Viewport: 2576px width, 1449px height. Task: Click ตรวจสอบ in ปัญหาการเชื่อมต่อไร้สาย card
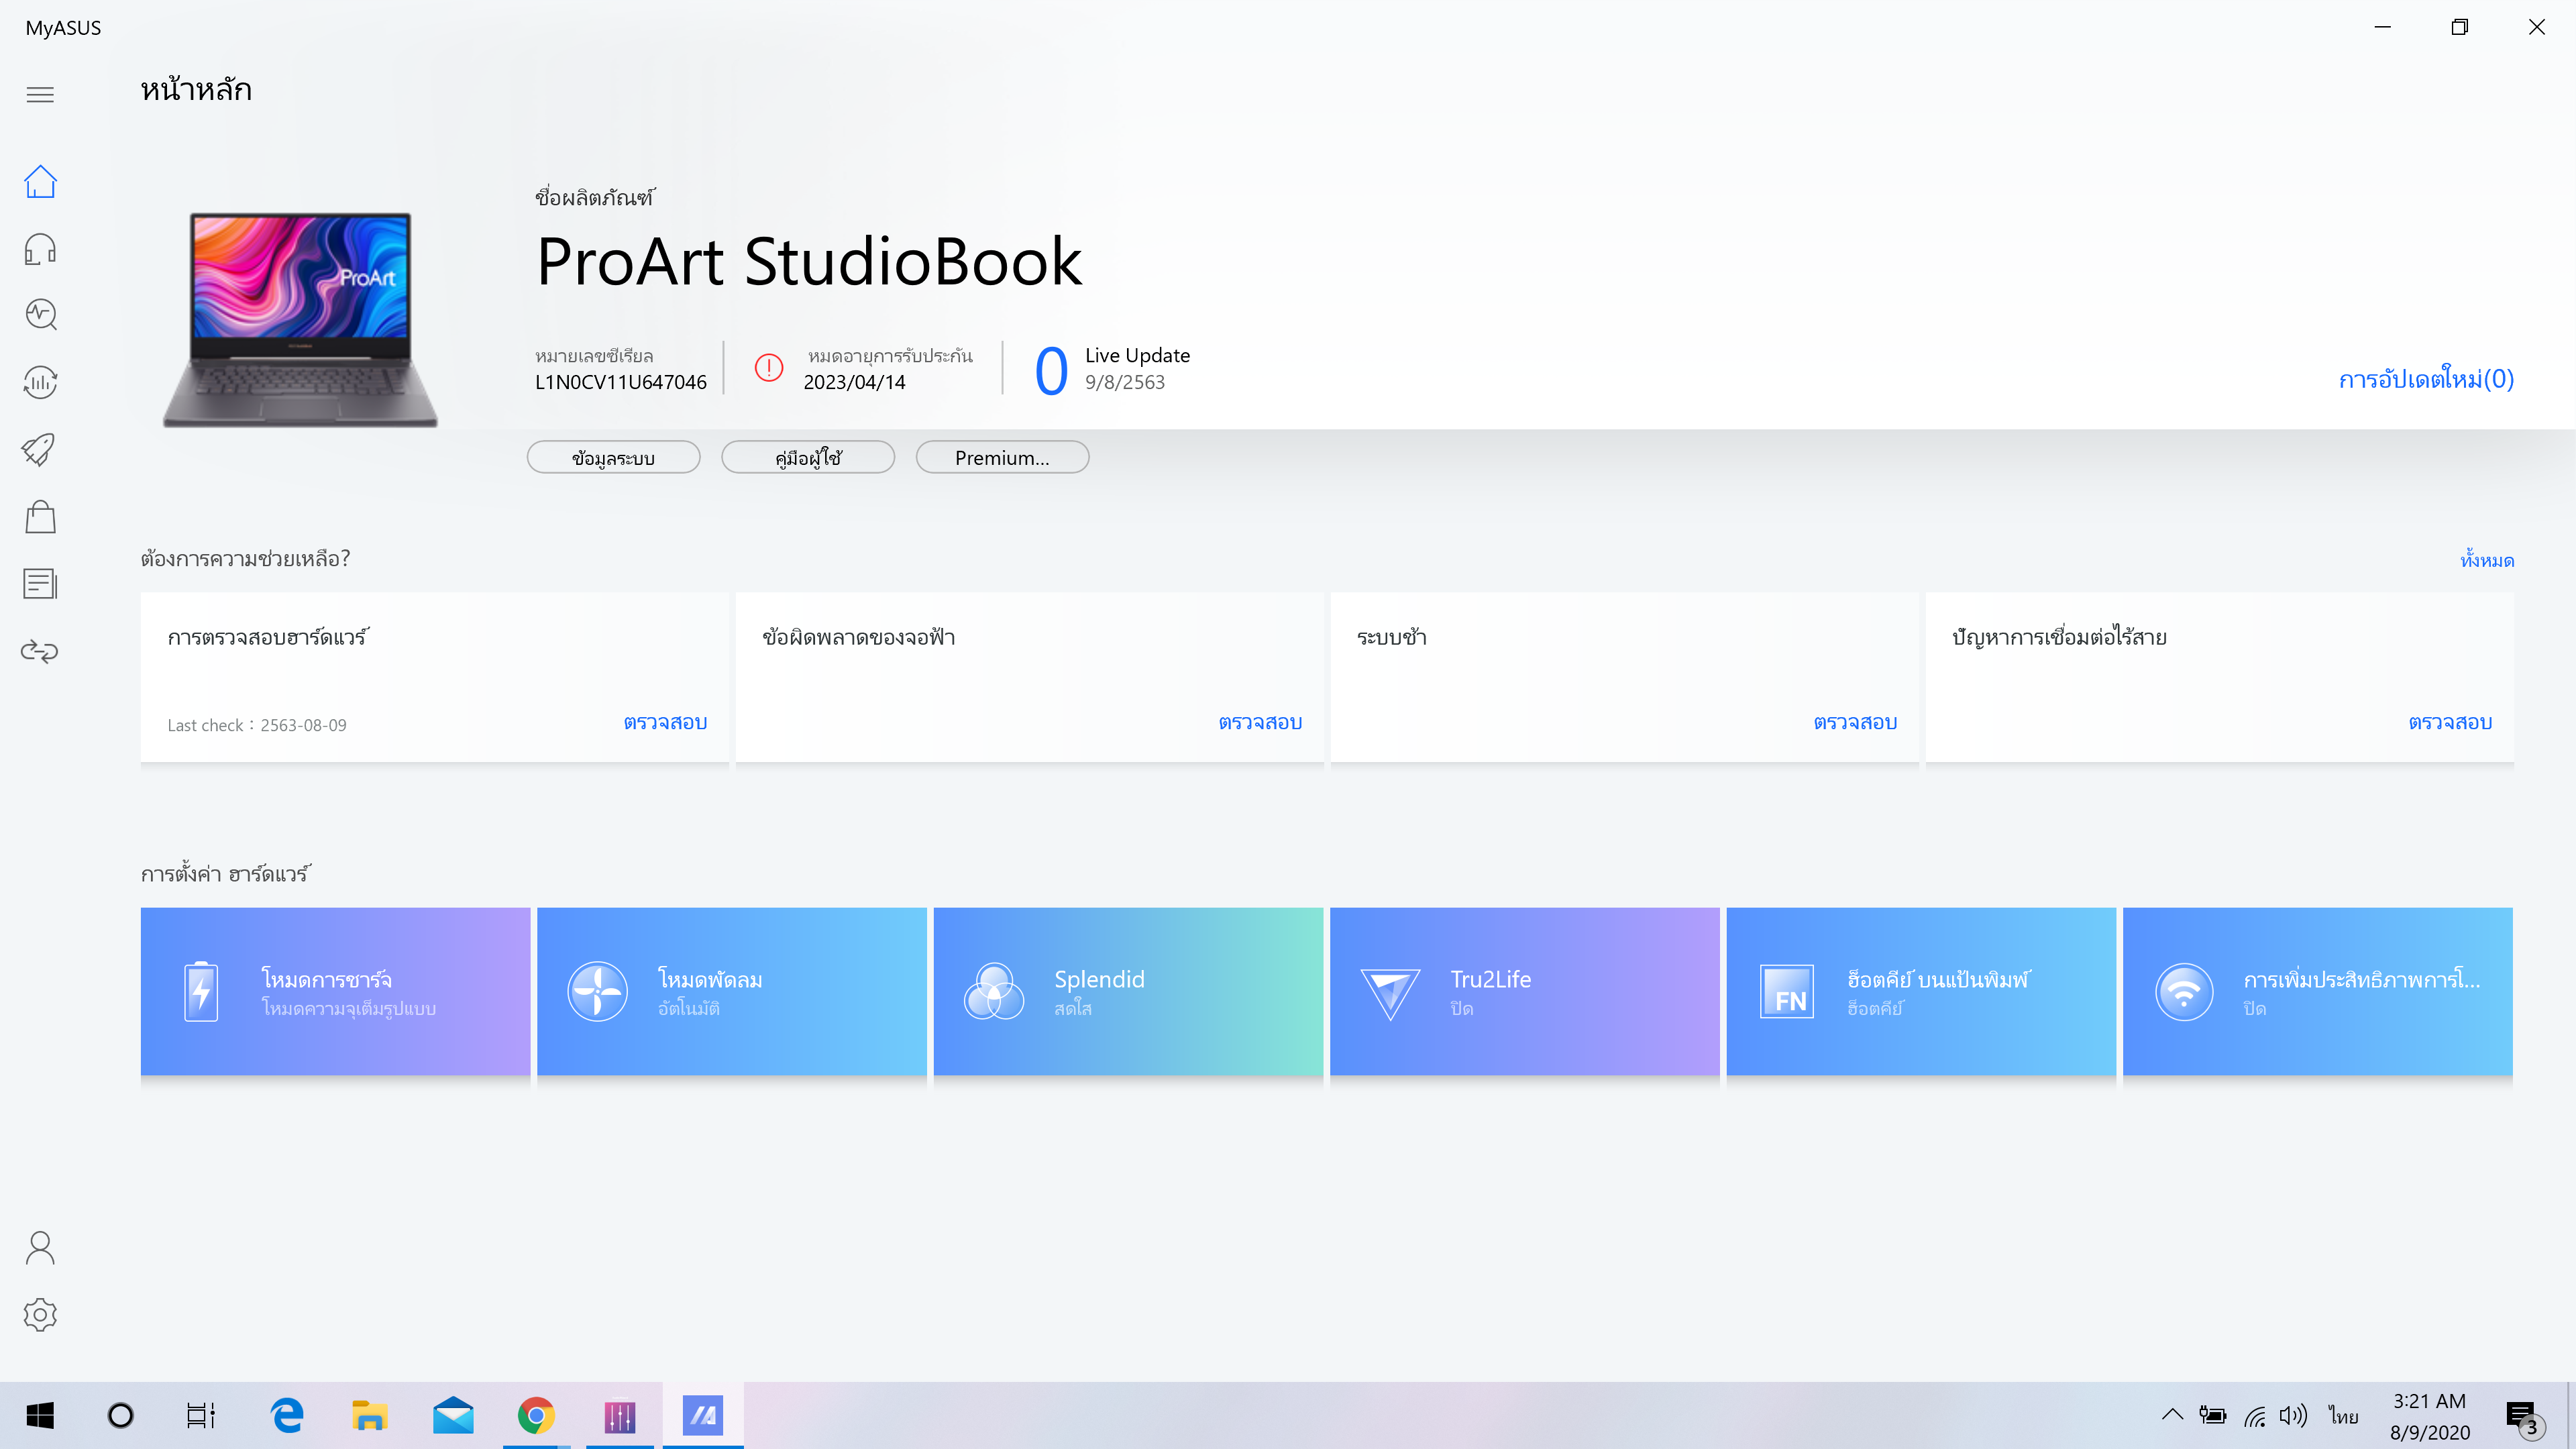point(2450,722)
